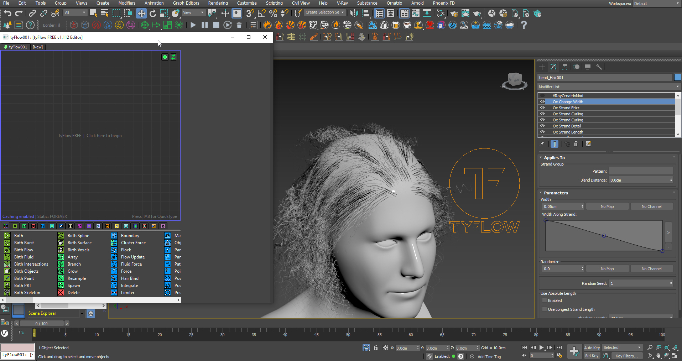
Task: Open the Phoenix FD menu
Action: (x=444, y=3)
